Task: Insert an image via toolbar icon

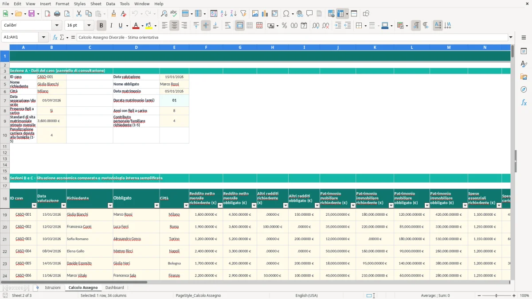Action: click(255, 14)
